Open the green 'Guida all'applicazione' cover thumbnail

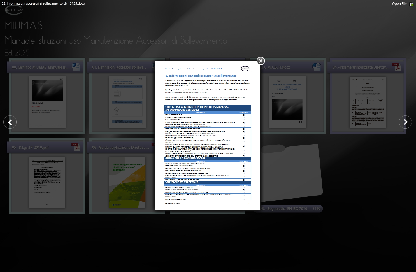127,182
